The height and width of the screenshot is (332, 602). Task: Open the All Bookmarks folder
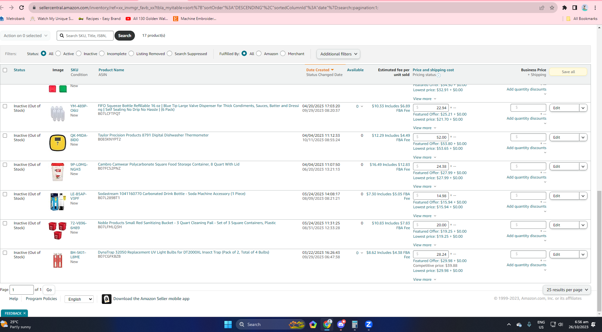tap(582, 19)
